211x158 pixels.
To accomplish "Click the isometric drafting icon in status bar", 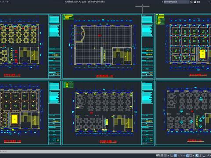I will [x=181, y=155].
